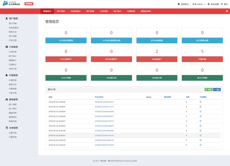
Task: Switch to the 订单列表 navbar tab
Action: tap(104, 11)
